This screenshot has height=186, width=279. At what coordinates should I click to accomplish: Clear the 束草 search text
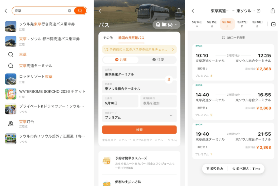coord(69,11)
